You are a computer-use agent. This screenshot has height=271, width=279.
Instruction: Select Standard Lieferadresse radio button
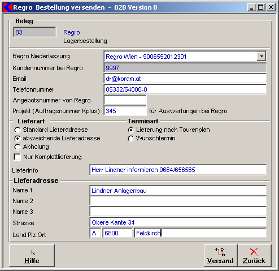(x=18, y=130)
